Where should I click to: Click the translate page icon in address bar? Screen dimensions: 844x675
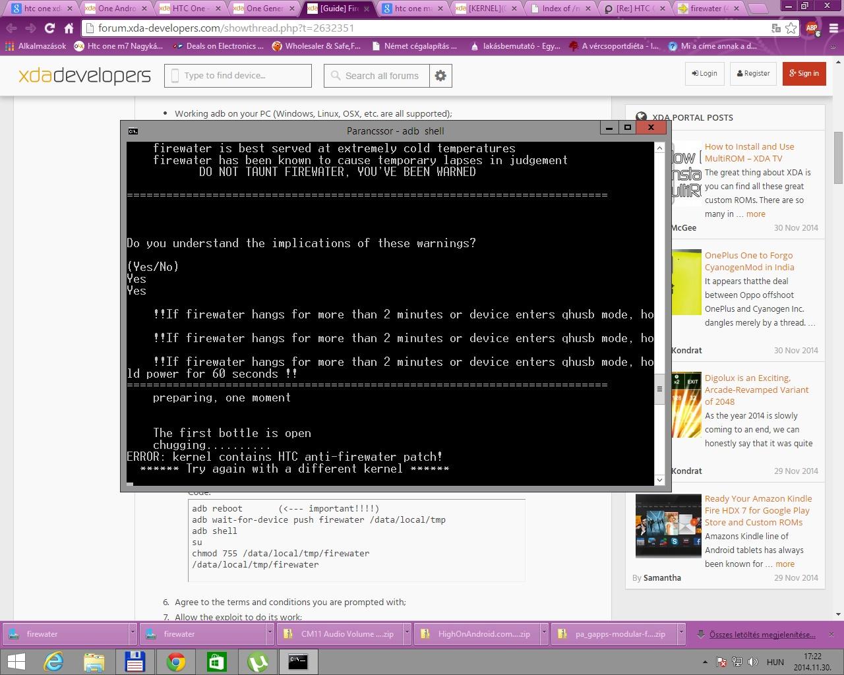(777, 28)
